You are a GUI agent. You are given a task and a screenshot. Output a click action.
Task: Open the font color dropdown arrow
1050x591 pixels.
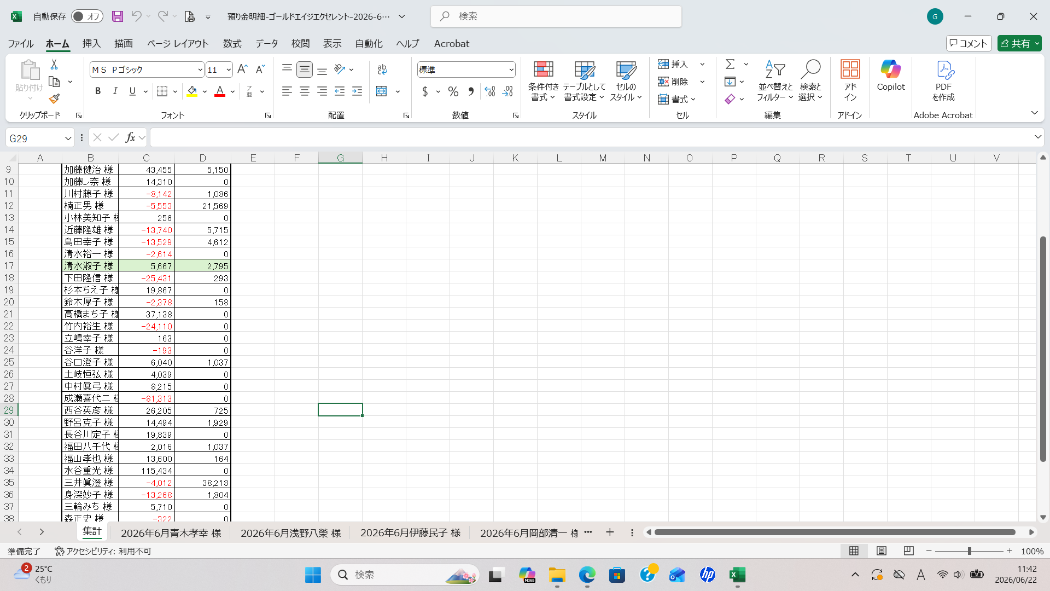233,92
